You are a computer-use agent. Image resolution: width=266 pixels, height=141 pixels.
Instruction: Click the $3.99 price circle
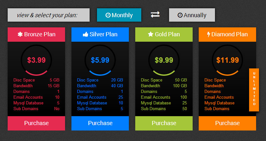(x=36, y=60)
